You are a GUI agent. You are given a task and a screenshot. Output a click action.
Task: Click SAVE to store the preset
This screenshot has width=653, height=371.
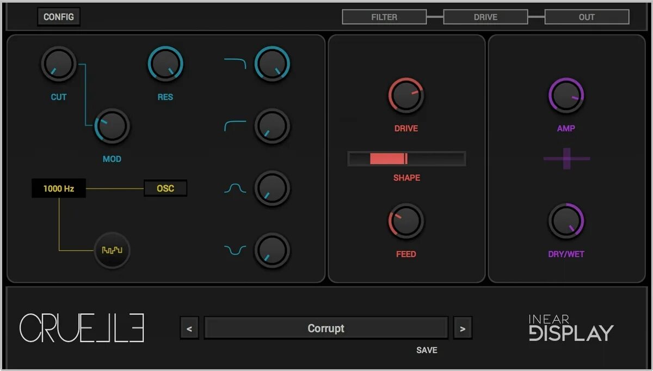427,350
